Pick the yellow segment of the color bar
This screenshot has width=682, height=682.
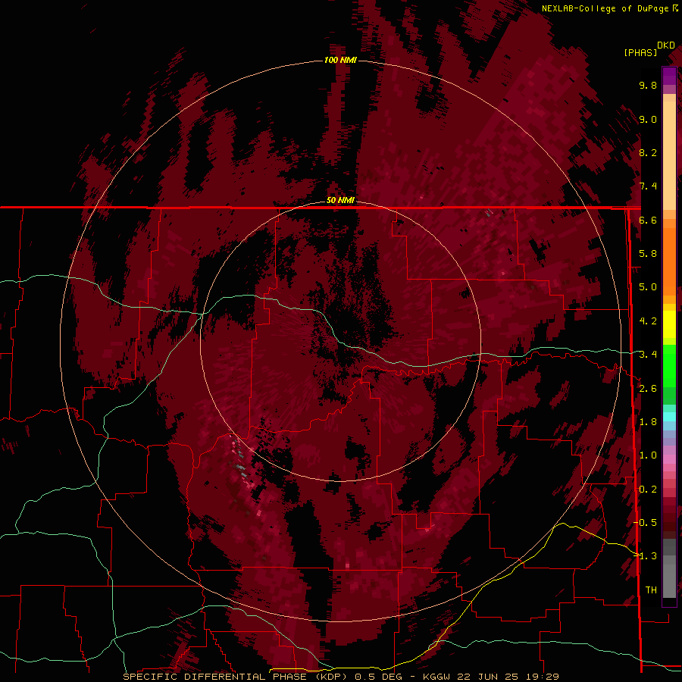pos(669,324)
